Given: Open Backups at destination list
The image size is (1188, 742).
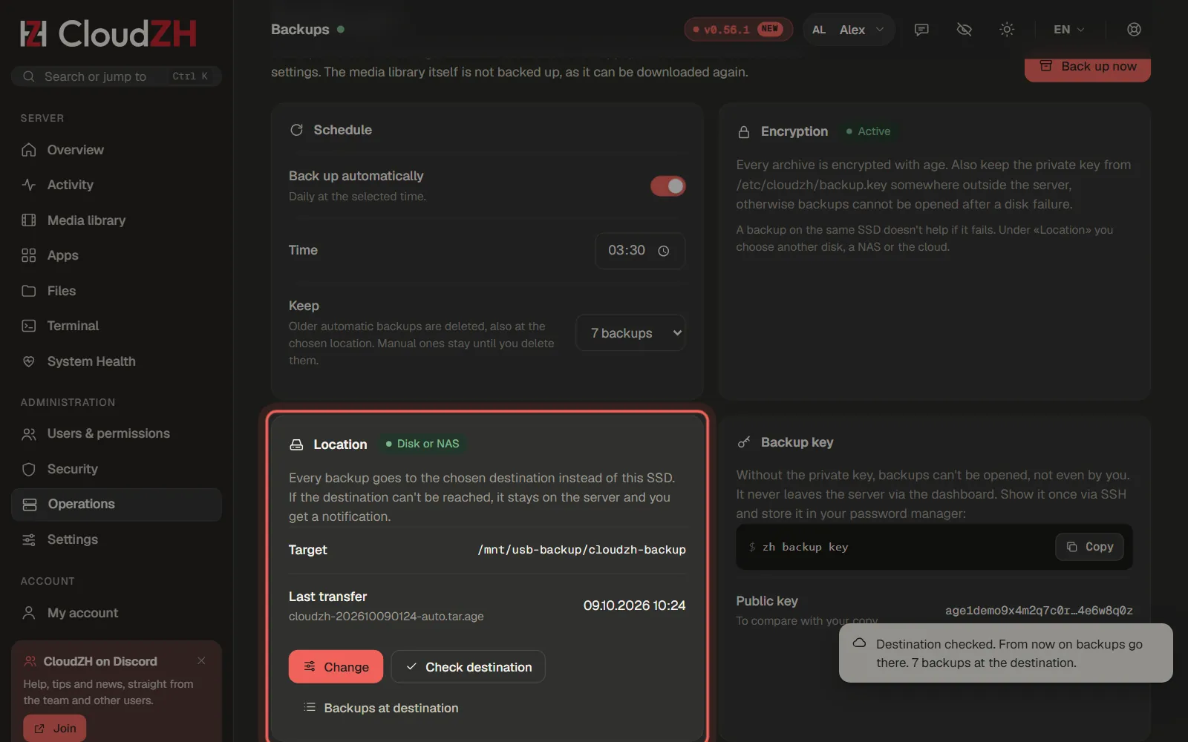Looking at the screenshot, I should (381, 708).
